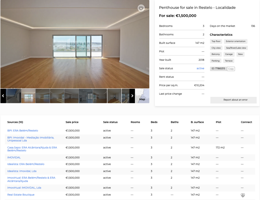Open the bright window view thumbnail
This screenshot has width=260, height=200.
28,96
